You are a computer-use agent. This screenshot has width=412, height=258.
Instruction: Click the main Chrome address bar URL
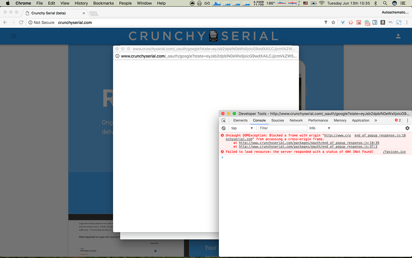pos(75,23)
